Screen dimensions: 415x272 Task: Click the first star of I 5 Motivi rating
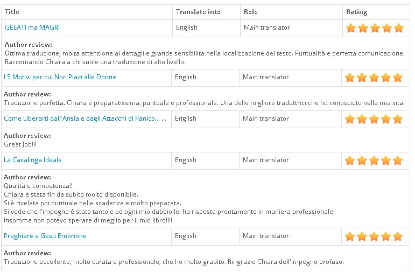350,78
